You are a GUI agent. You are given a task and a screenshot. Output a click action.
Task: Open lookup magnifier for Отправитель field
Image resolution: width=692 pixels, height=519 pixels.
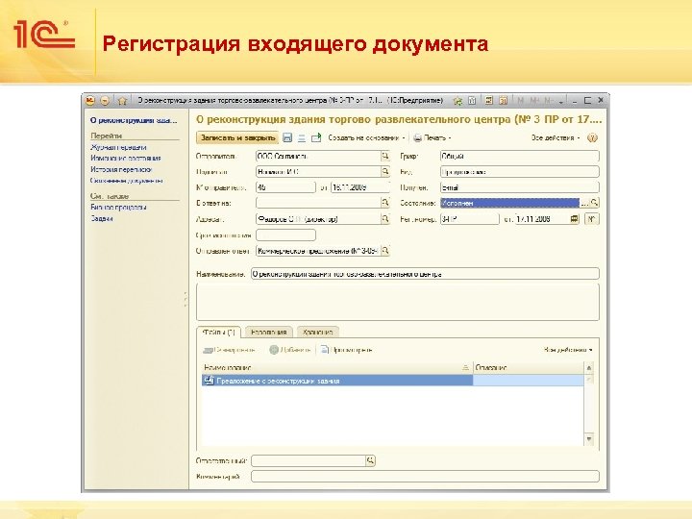[x=385, y=156]
